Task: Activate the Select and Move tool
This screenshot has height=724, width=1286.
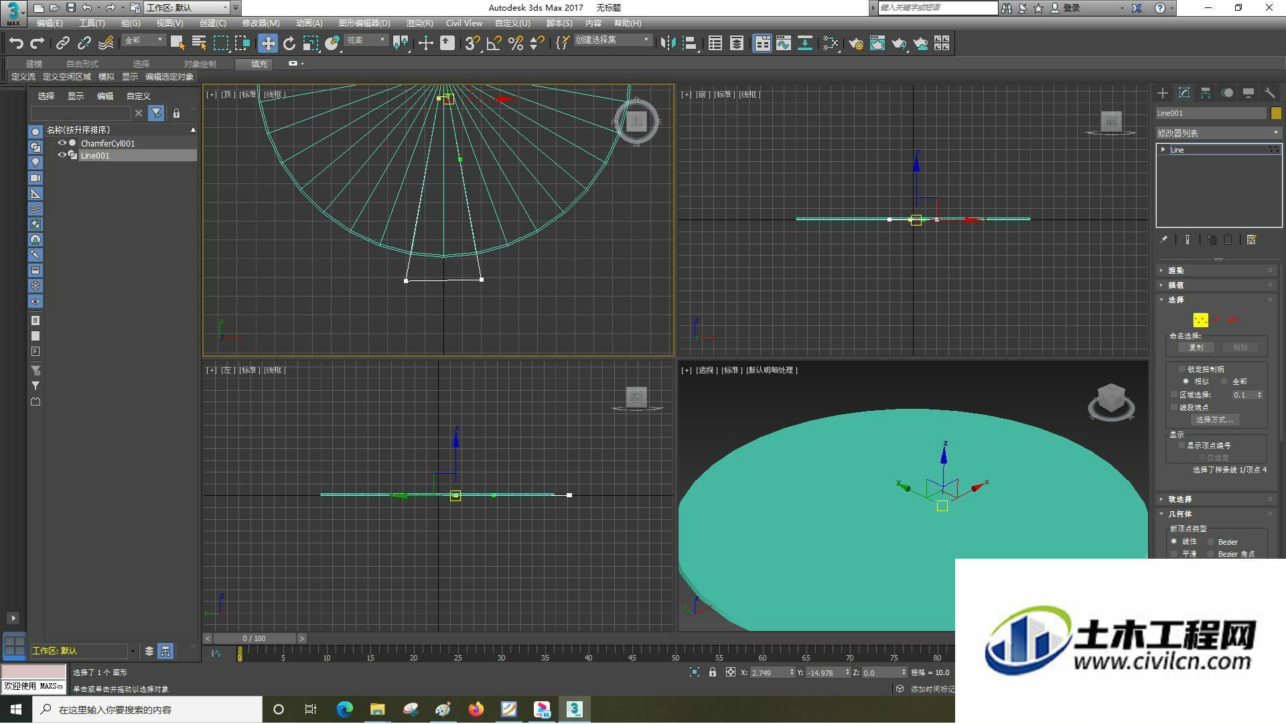Action: (268, 43)
